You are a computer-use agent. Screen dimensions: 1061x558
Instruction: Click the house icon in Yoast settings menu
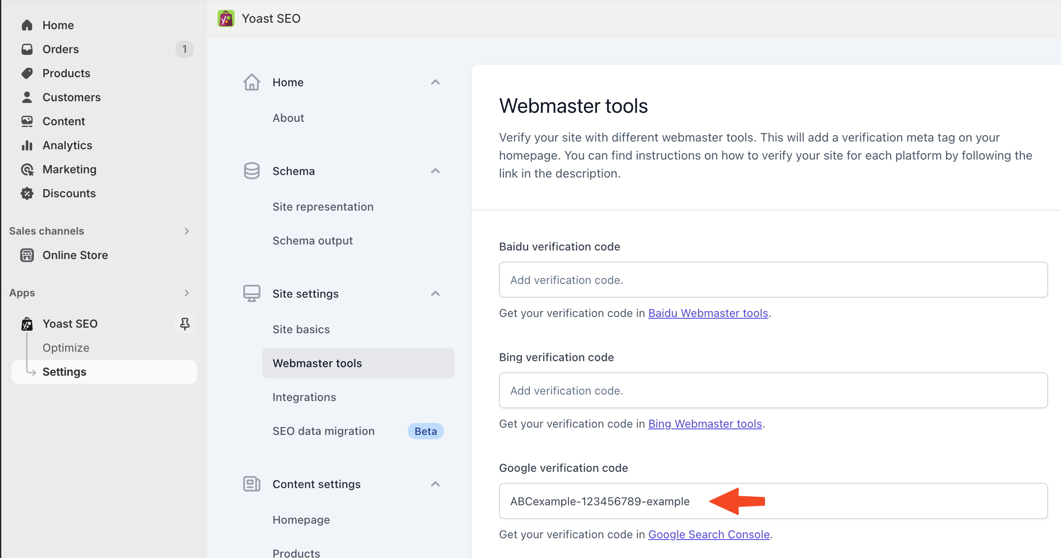[x=252, y=82]
